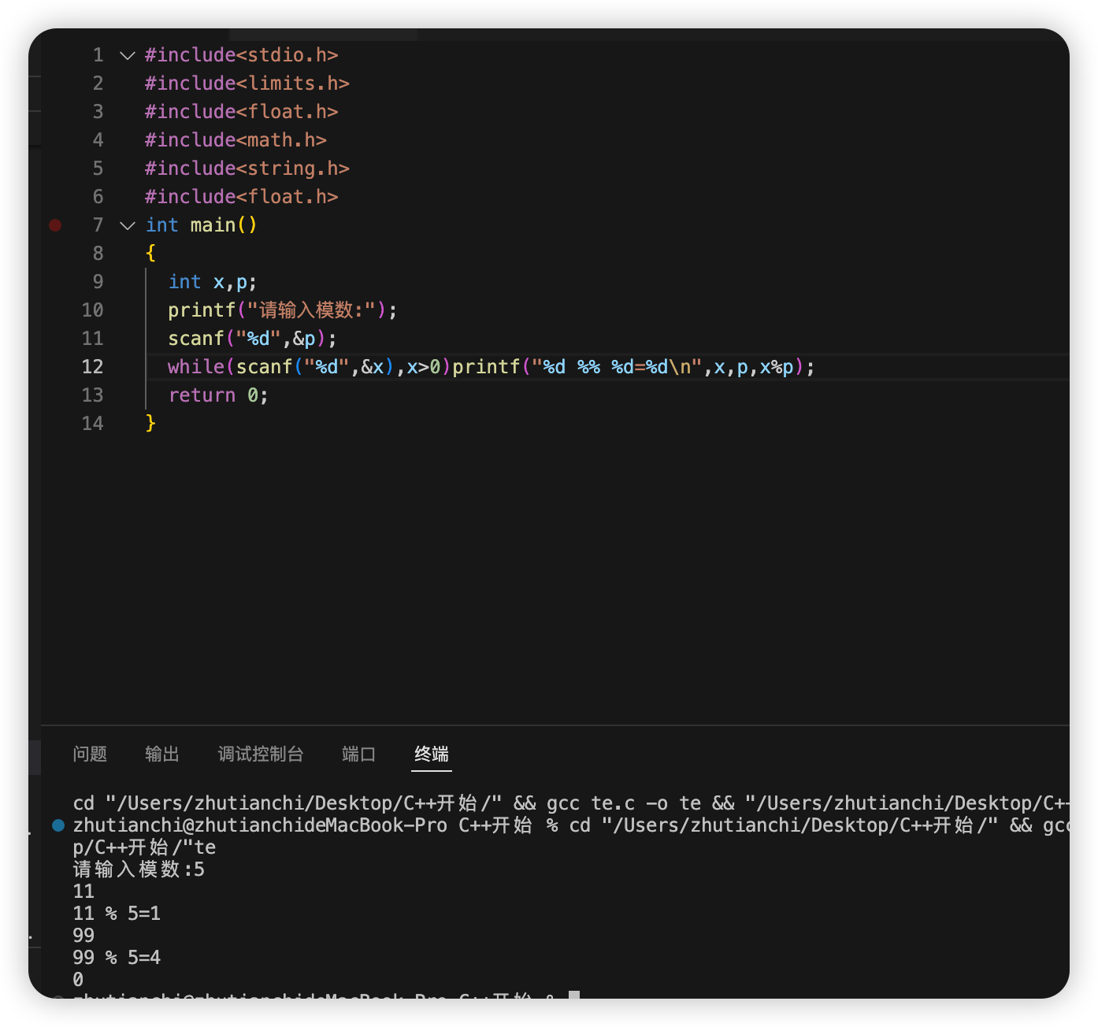Select the 终端 tab

432,754
